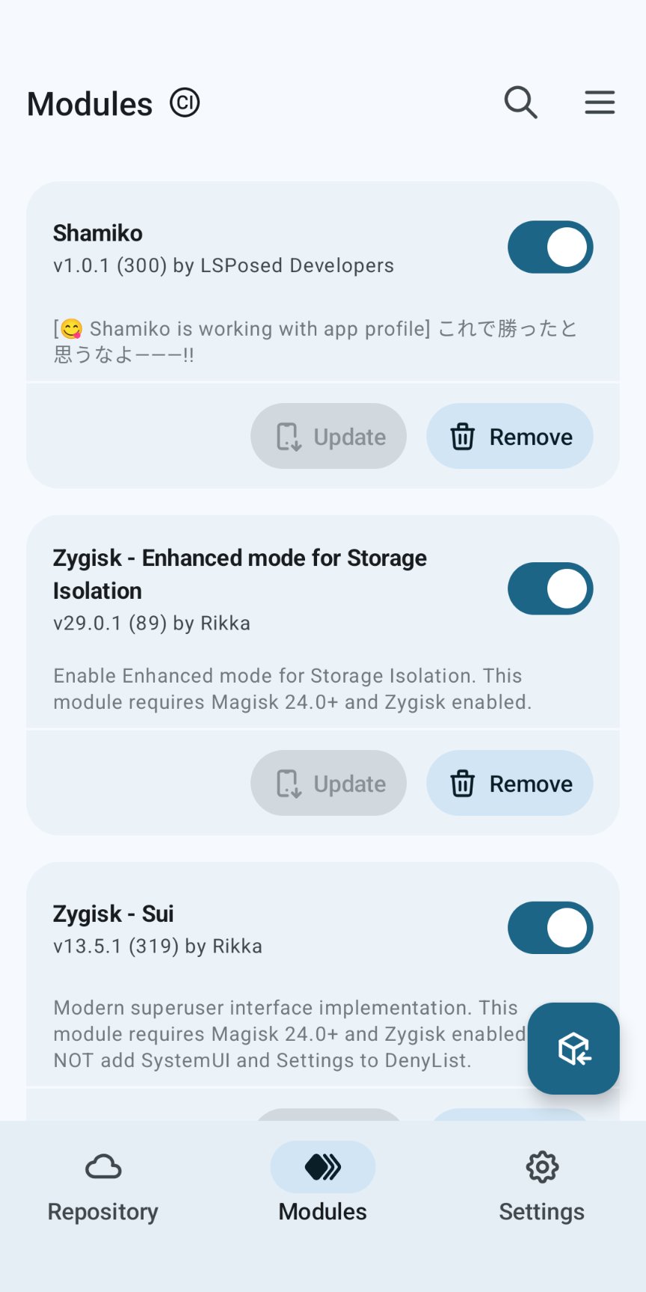Click Update for Storage Isolation module

pyautogui.click(x=329, y=784)
